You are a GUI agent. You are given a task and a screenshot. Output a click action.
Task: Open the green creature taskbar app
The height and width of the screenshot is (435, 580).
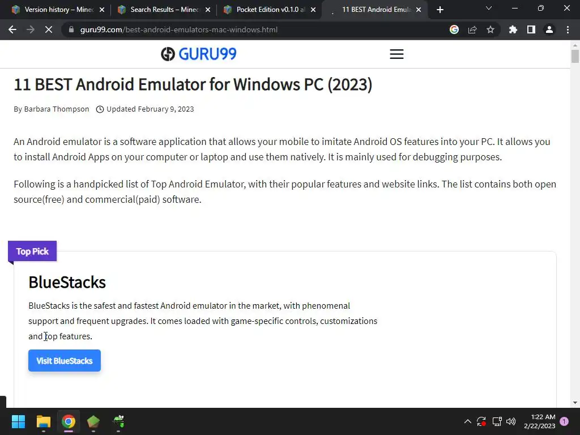click(118, 421)
